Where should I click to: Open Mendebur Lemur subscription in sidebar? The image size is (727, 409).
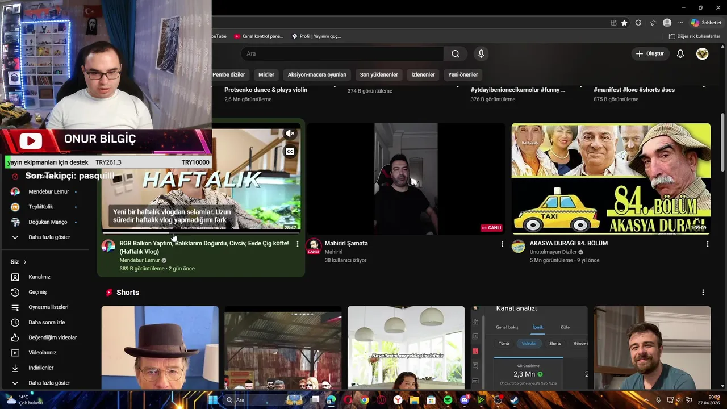click(x=48, y=192)
